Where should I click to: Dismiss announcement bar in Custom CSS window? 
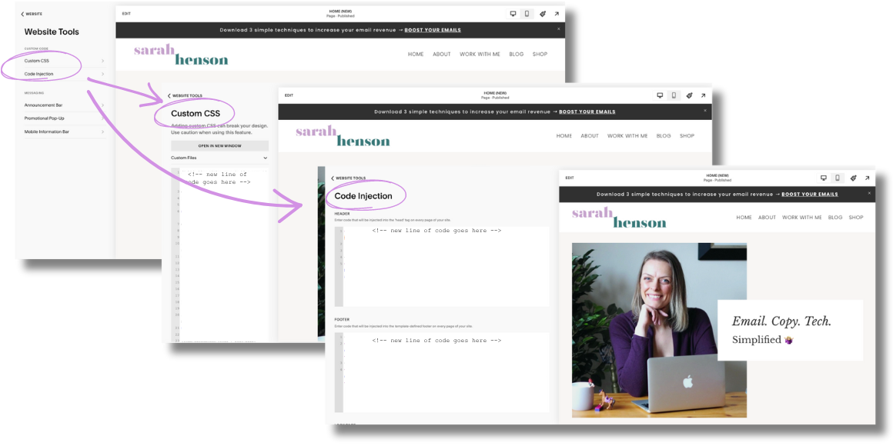(705, 111)
